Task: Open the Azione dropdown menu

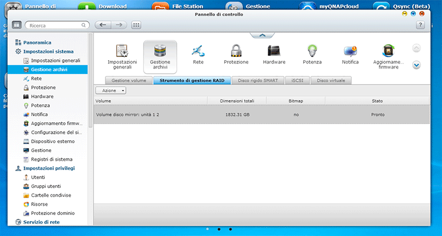Action: tap(110, 90)
